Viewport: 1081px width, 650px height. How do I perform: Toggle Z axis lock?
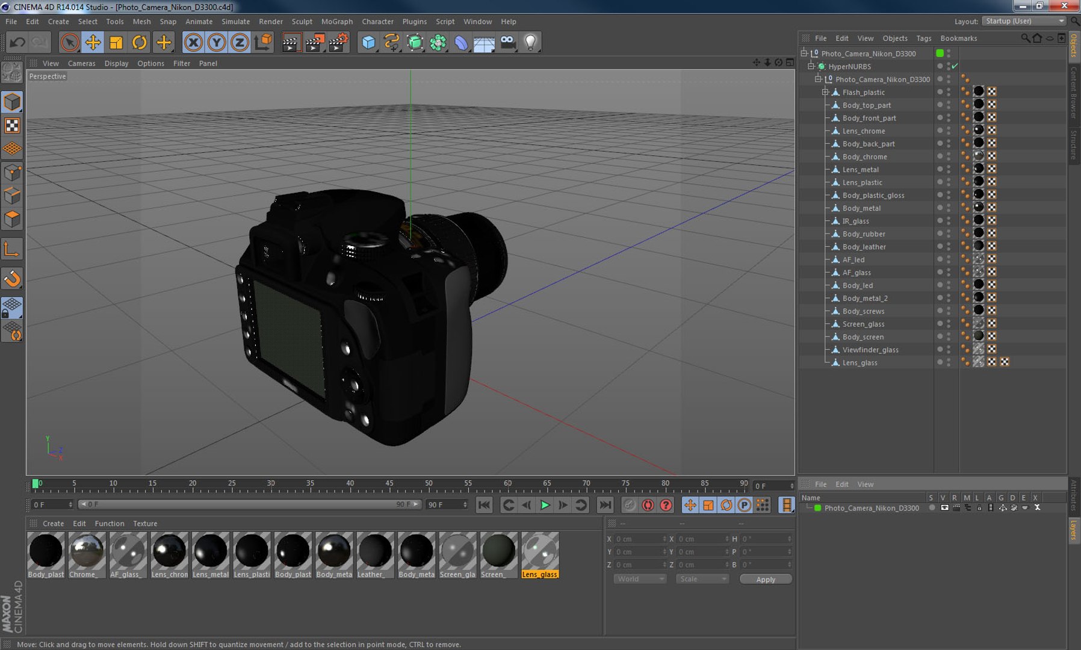pos(240,42)
